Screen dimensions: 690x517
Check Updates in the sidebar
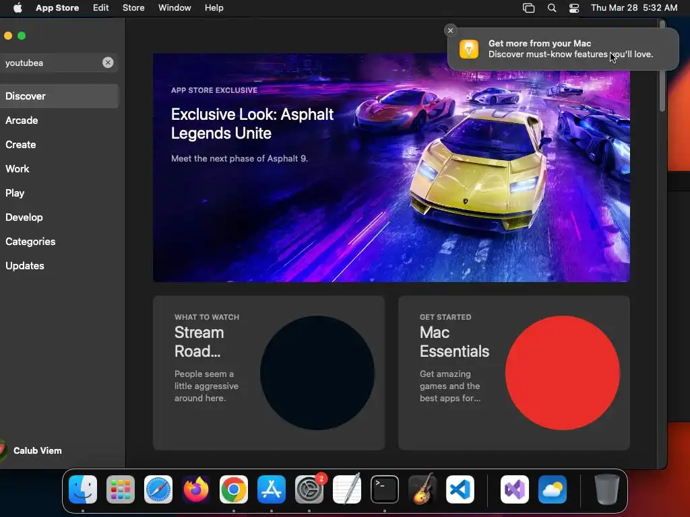point(59,265)
